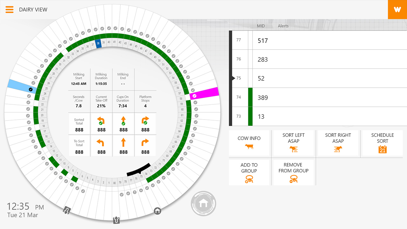407x229 pixels.
Task: Click the sorted left arrow with checkmark
Action: point(101,121)
